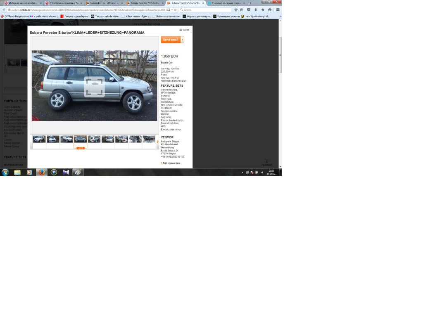Screen dimensions: 423x317
Task: Open the address bar history dropdown arrow
Action: [x=172, y=10]
